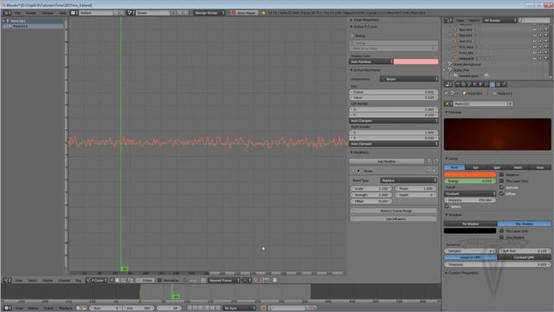Viewport: 554px width, 312px height.
Task: Click the Text.009 selectable cursor icon
Action: (x=540, y=29)
